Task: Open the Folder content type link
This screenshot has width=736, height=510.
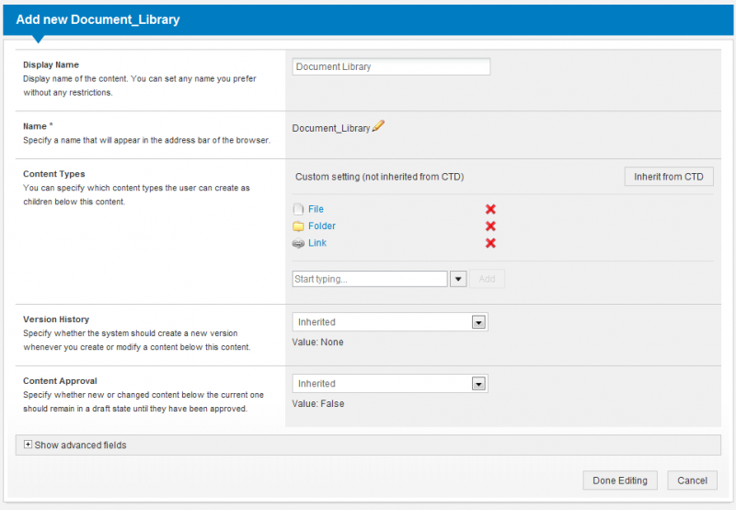Action: click(x=322, y=226)
